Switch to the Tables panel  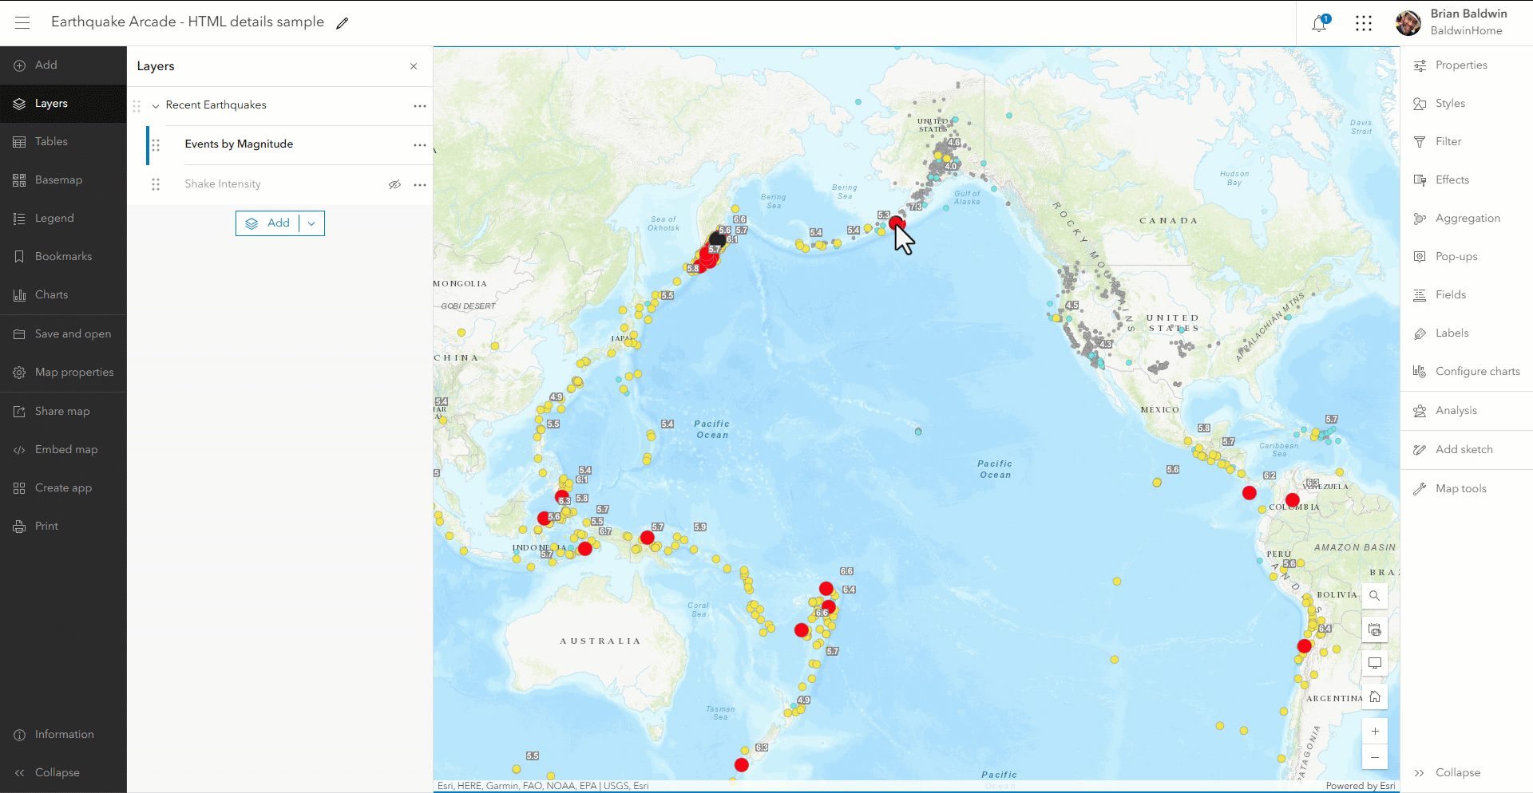(x=53, y=141)
